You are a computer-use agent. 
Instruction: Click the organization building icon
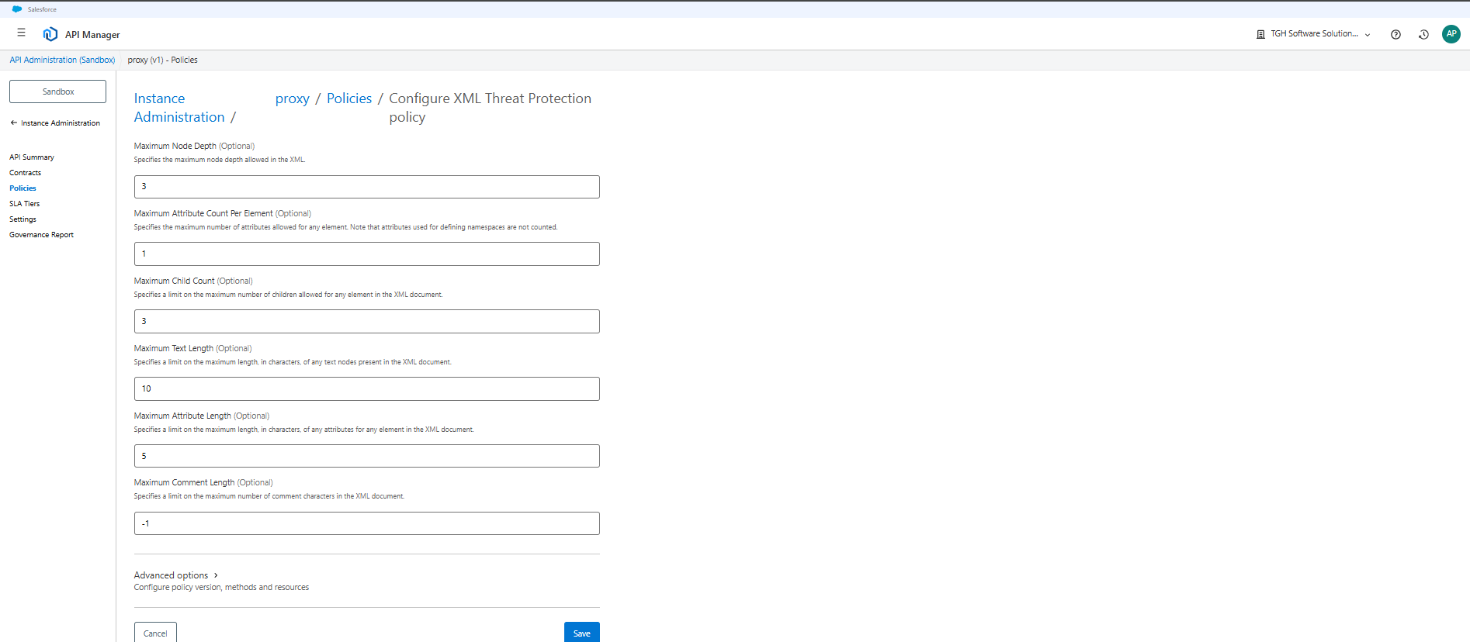[1260, 34]
